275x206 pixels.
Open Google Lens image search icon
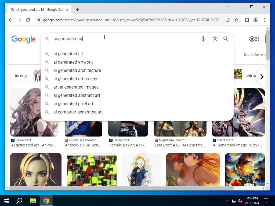(215, 39)
